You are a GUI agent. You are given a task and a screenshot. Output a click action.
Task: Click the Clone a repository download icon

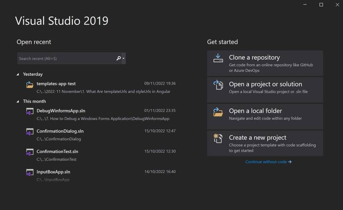tap(218, 58)
